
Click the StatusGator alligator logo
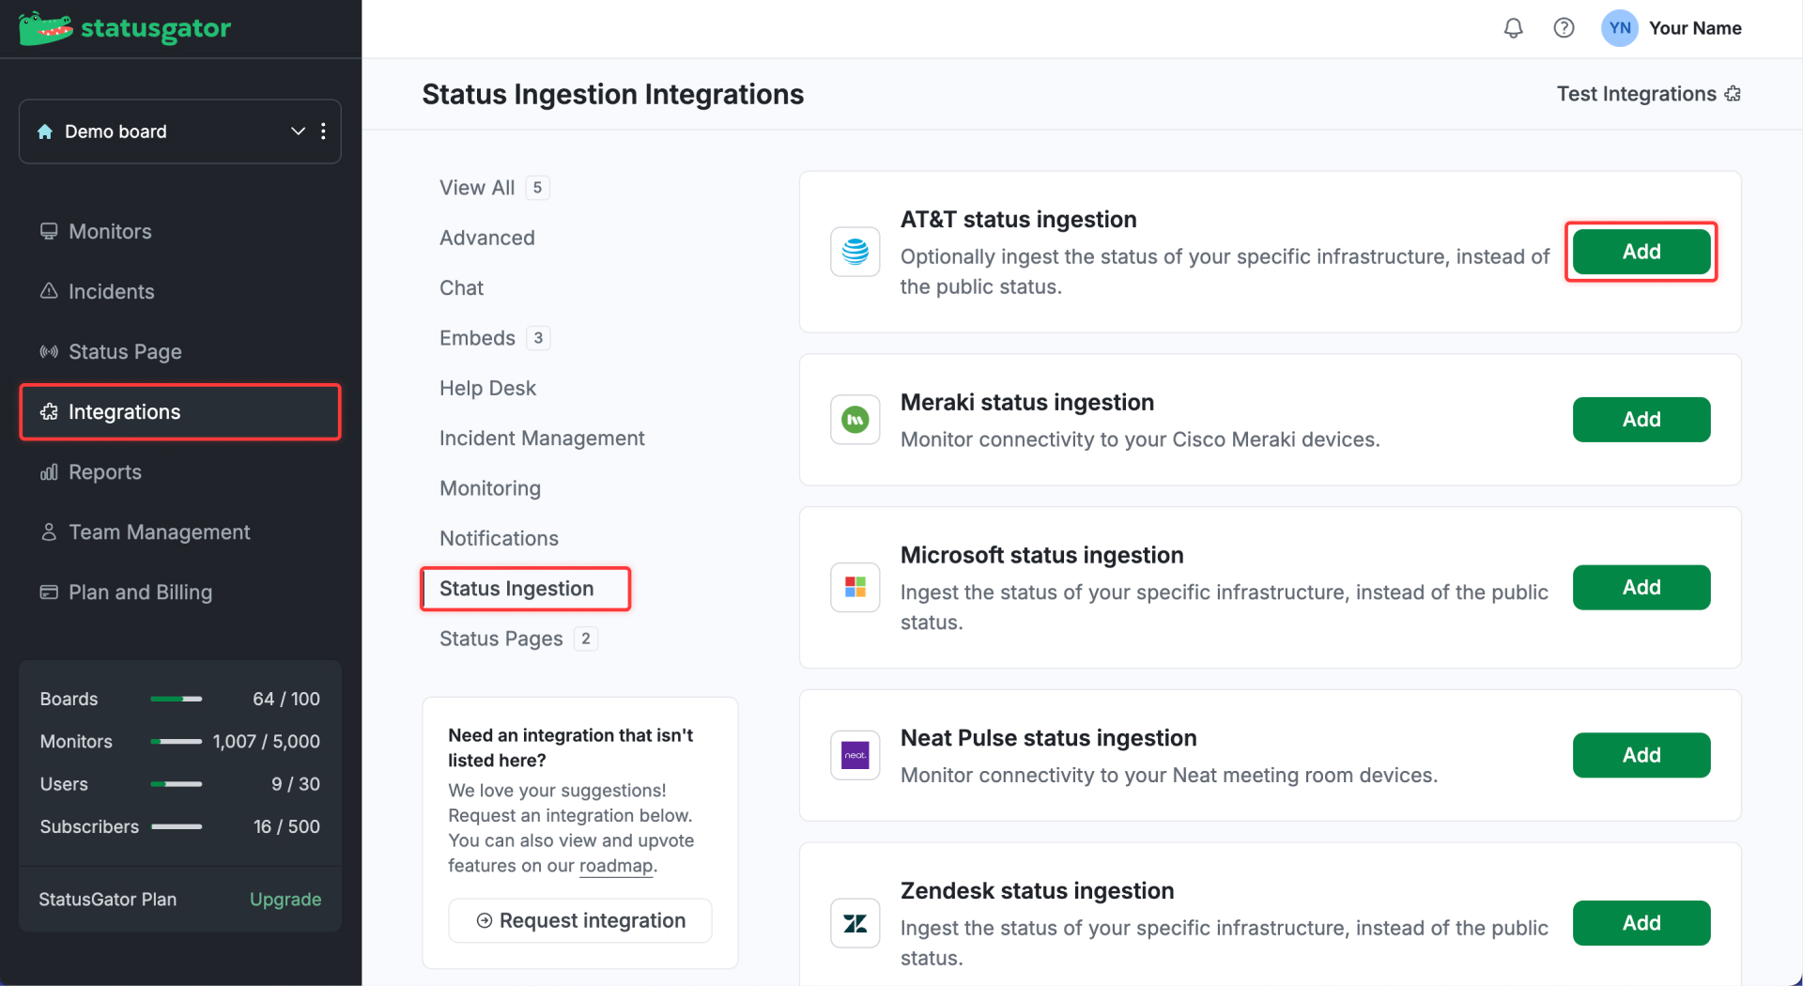pos(45,28)
